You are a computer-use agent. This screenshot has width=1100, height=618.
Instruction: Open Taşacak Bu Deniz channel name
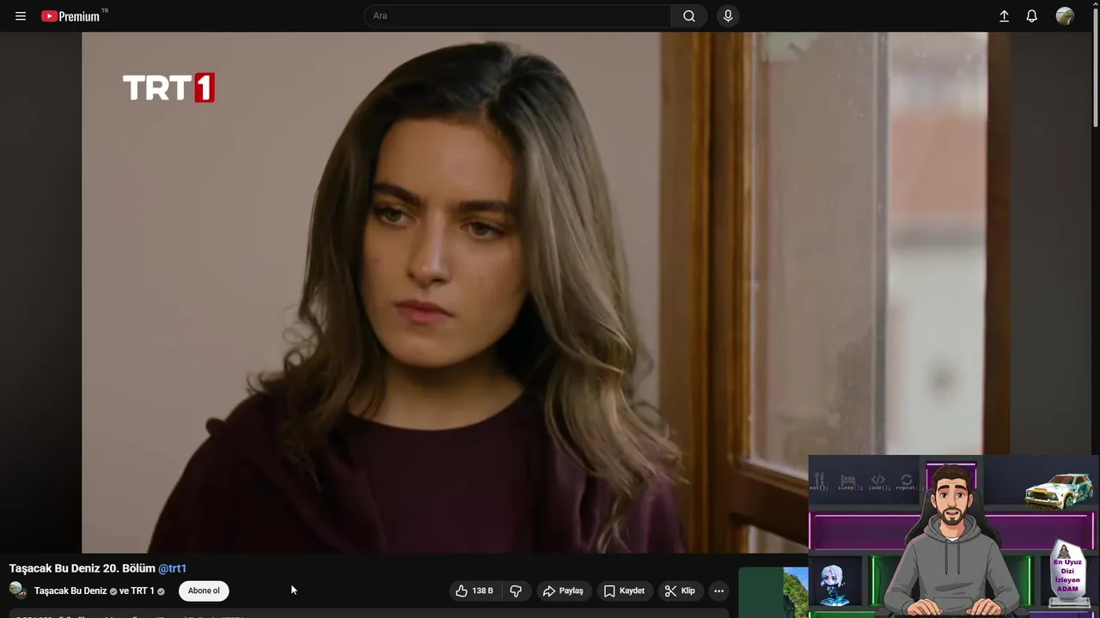pos(70,591)
